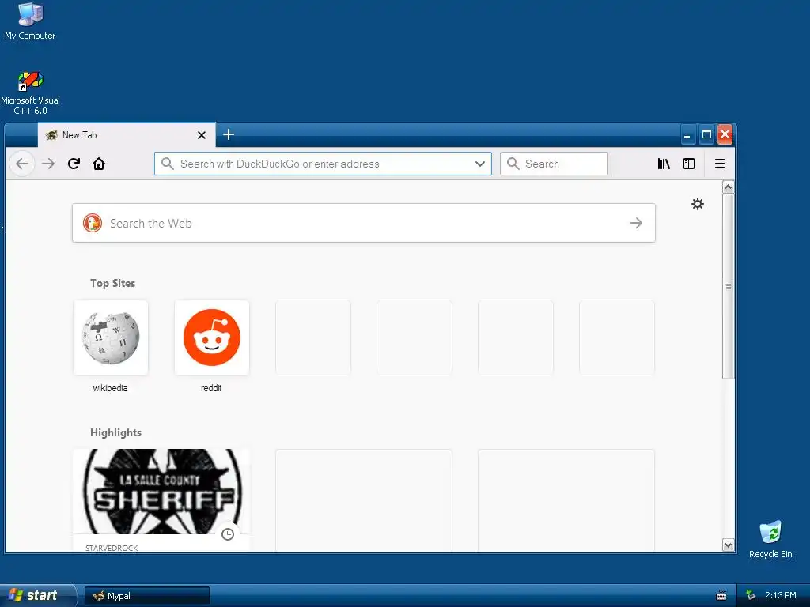Minimize the Mypal browser window
810x607 pixels.
tap(687, 134)
